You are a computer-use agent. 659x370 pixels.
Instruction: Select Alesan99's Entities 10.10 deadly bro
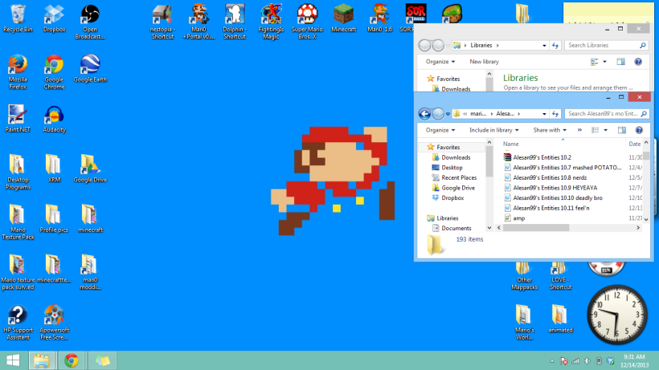click(x=557, y=197)
